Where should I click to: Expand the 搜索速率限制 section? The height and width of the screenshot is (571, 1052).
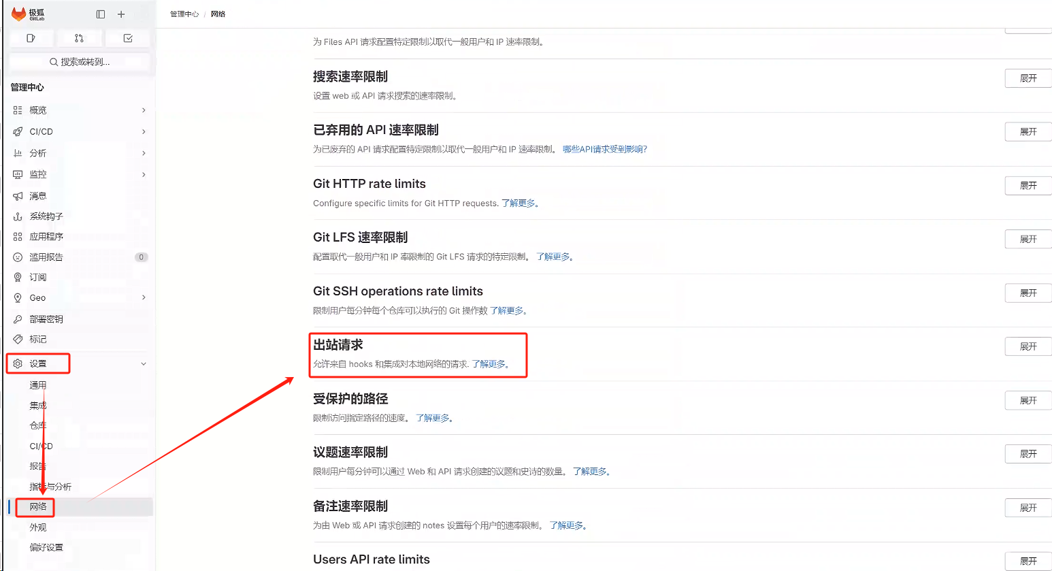coord(1028,78)
